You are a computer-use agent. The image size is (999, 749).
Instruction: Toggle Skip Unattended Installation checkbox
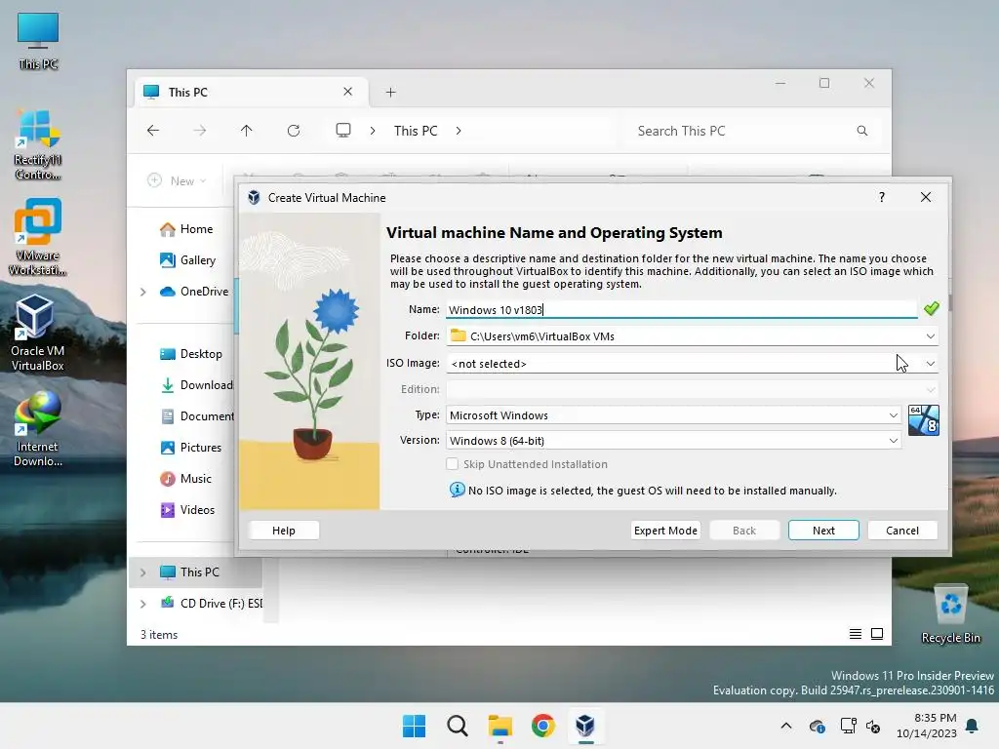click(x=453, y=464)
